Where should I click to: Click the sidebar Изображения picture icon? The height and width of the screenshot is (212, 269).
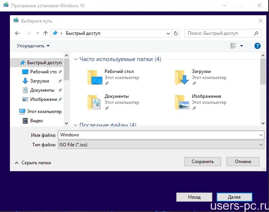pyautogui.click(x=25, y=99)
